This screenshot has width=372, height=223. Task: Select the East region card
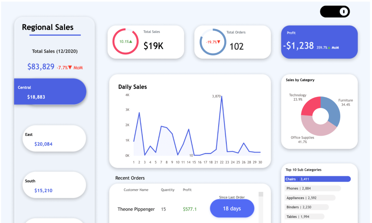point(54,138)
